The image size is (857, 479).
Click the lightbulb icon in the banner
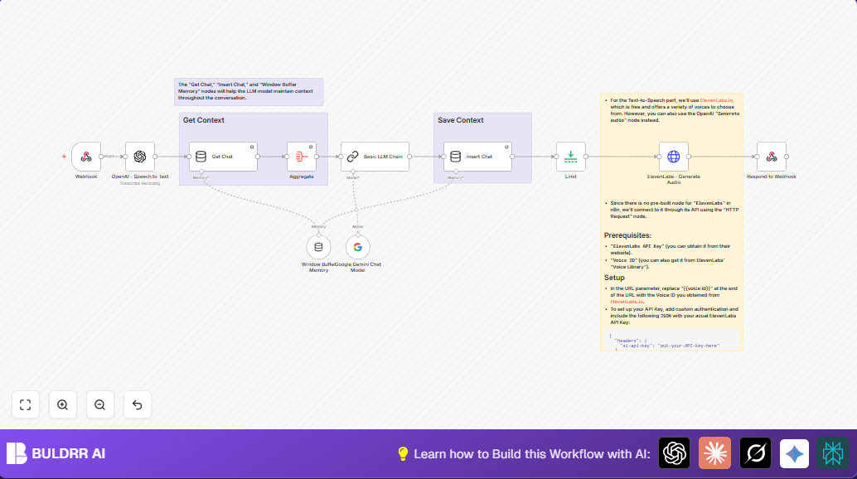[403, 454]
